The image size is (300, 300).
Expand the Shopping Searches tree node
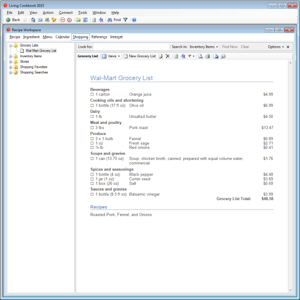(x=11, y=73)
